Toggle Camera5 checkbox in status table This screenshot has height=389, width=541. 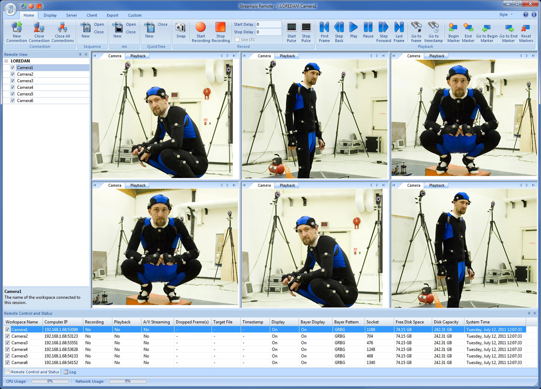7,356
